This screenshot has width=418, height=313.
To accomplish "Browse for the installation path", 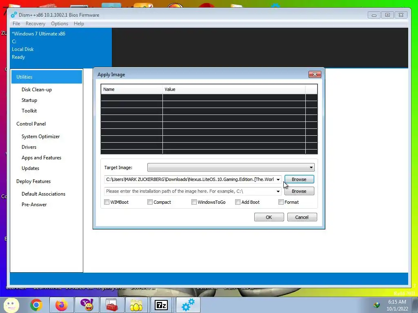I will point(299,191).
